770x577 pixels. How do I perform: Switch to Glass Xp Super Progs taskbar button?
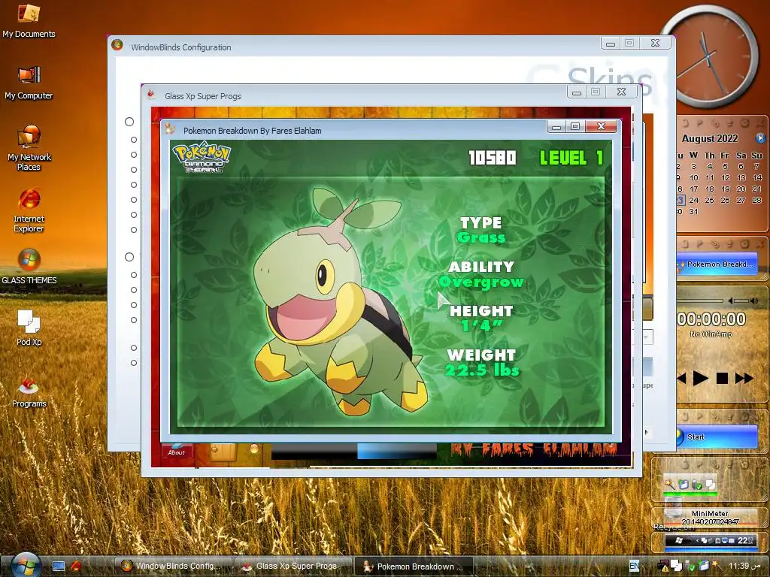pyautogui.click(x=294, y=566)
